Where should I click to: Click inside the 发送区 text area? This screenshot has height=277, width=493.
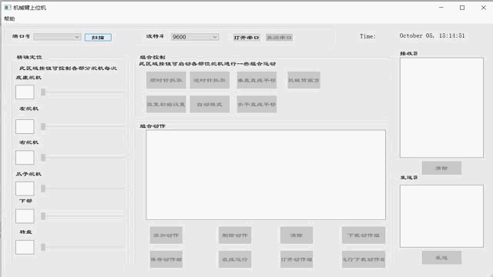point(441,216)
